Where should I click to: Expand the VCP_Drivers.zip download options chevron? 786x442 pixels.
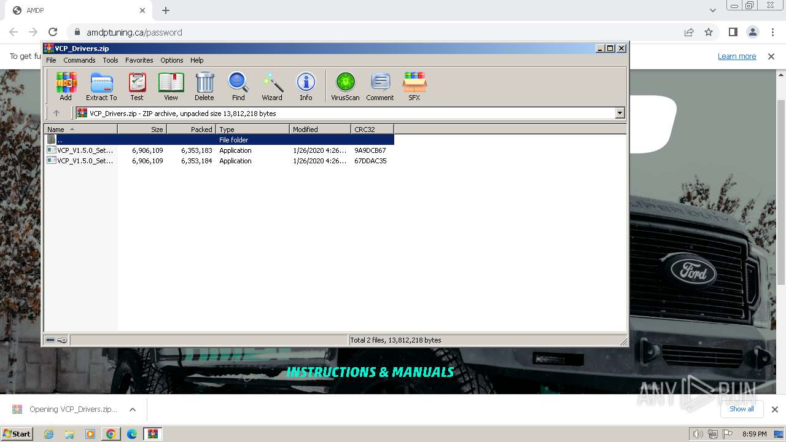coord(132,409)
